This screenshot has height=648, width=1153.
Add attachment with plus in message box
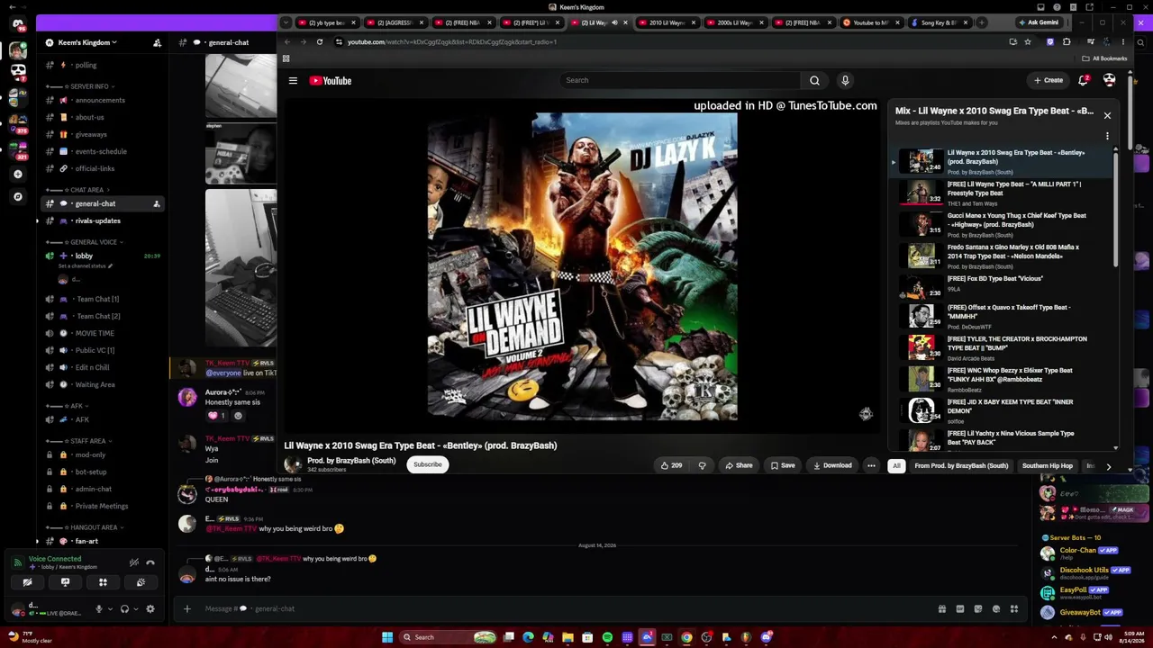pos(187,609)
